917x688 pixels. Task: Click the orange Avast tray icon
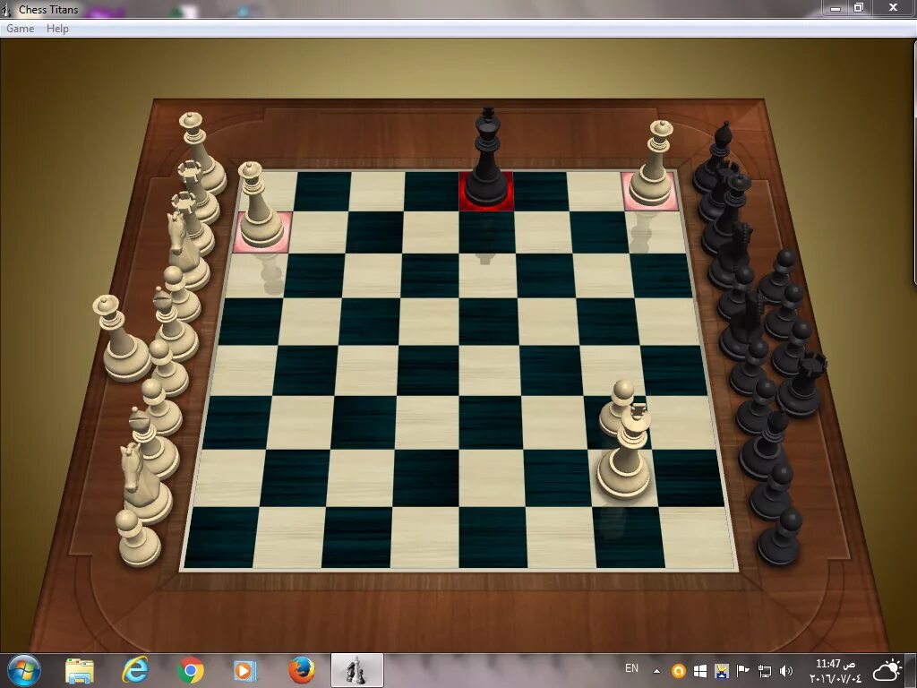tap(679, 671)
